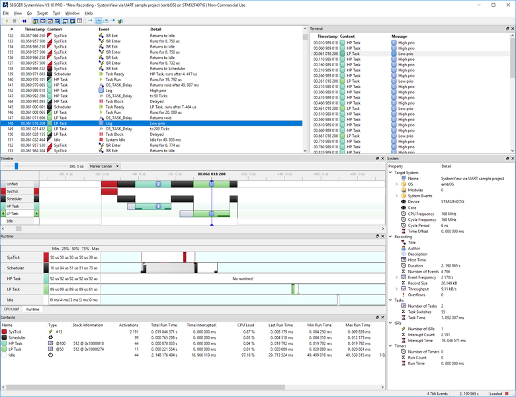Switch to the CPU Load tab
The height and width of the screenshot is (397, 516).
click(x=11, y=309)
